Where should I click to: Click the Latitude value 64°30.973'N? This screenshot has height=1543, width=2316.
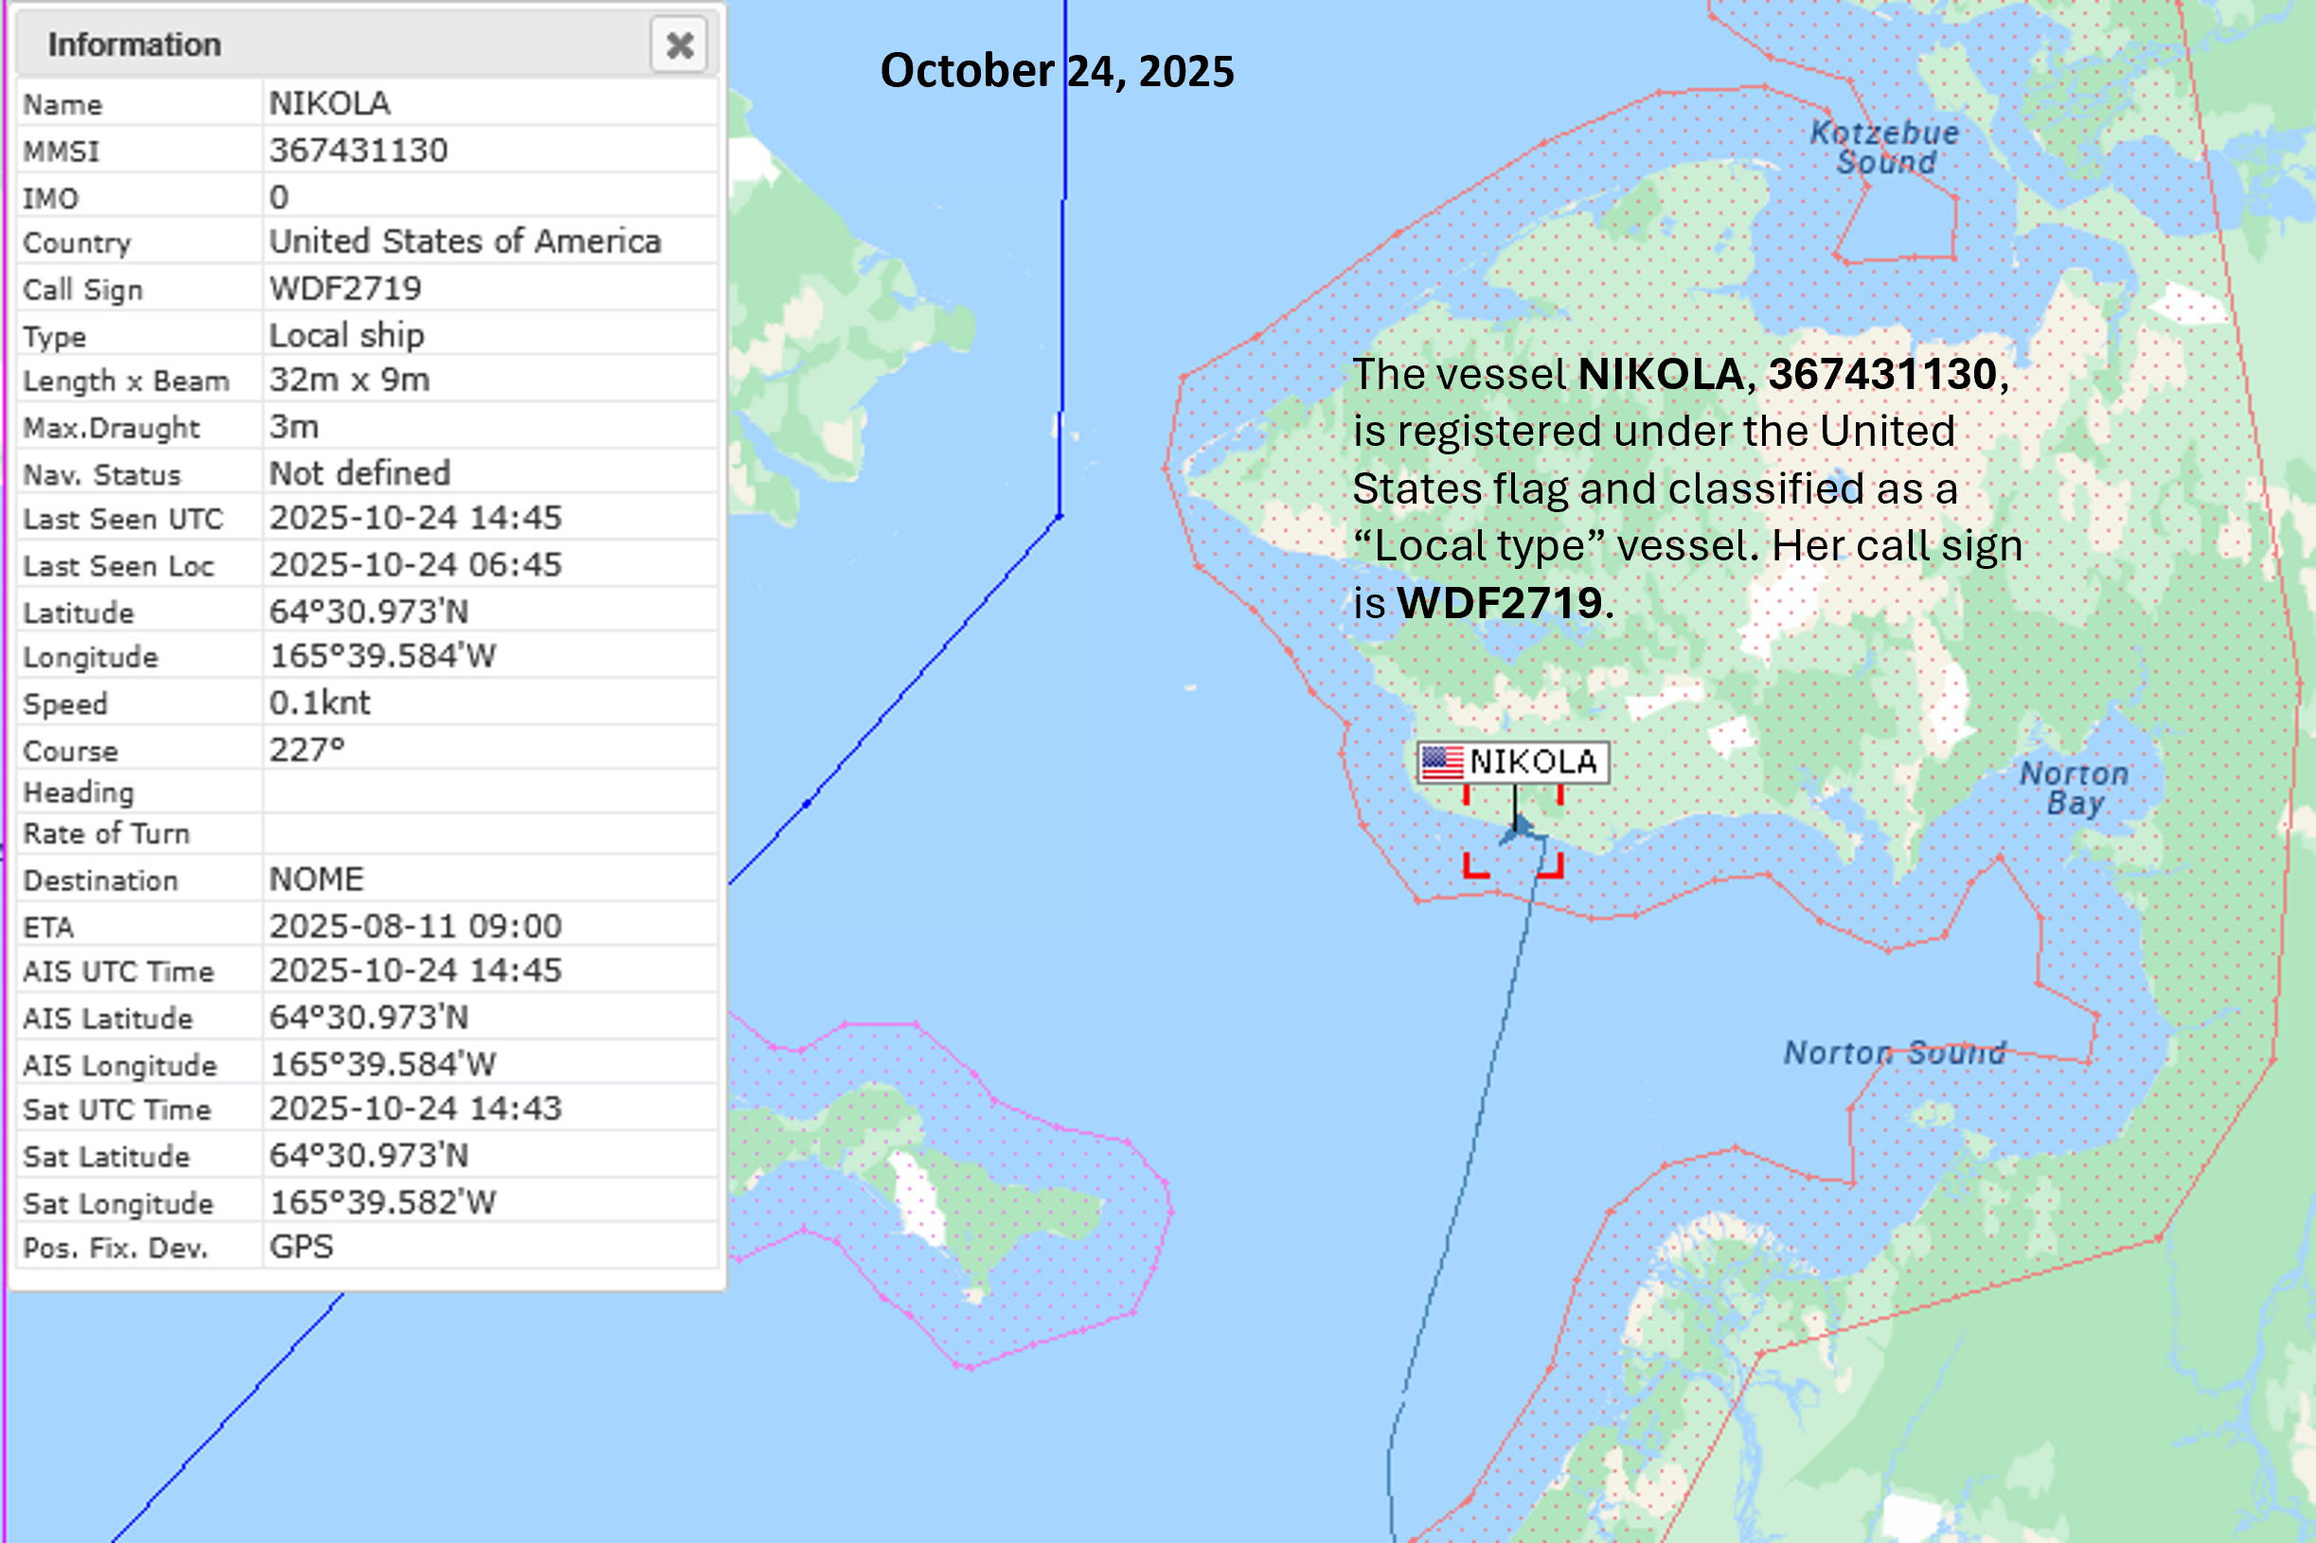[x=369, y=612]
